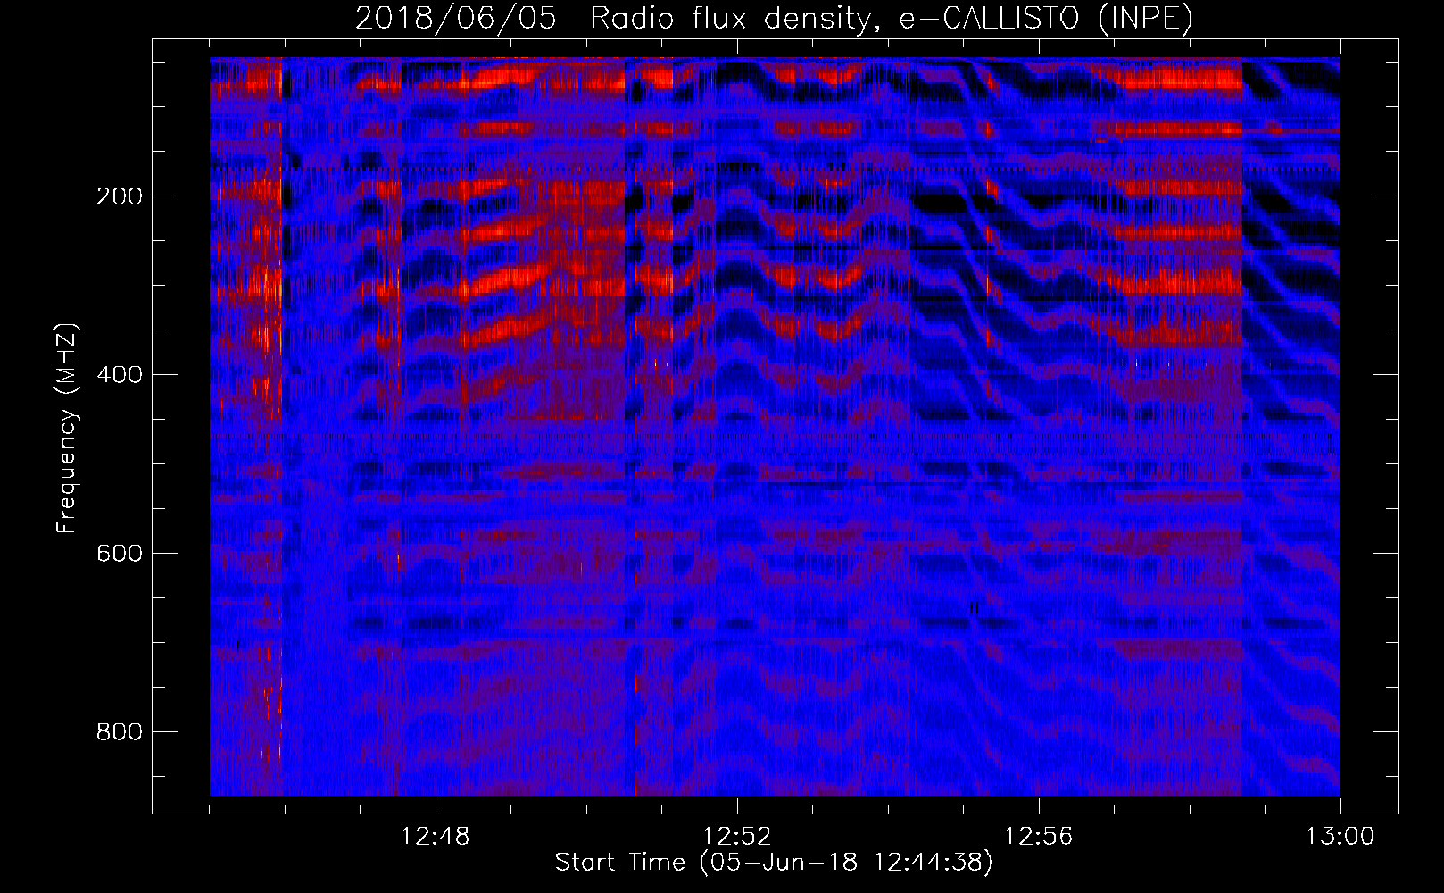Click the plot title '2018/06/05 Radio flux density'

click(x=774, y=18)
